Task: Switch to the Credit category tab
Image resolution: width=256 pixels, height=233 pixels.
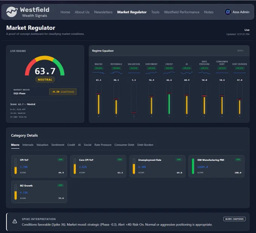Action: point(71,145)
